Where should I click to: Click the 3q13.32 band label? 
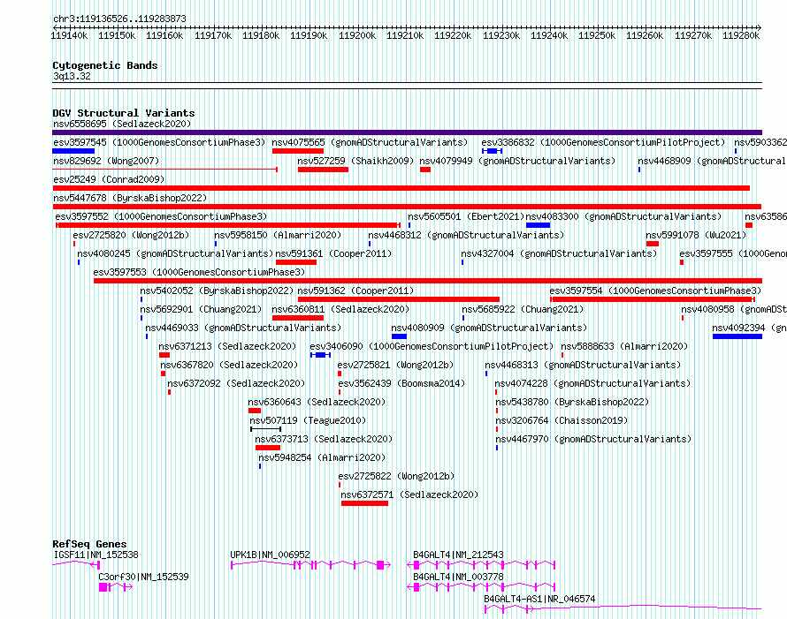pyautogui.click(x=72, y=76)
